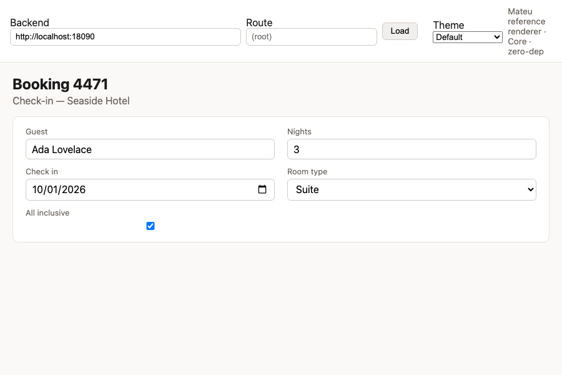Screen dimensions: 562x375
Task: Focus the Backend URL input field
Action: pyautogui.click(x=126, y=37)
